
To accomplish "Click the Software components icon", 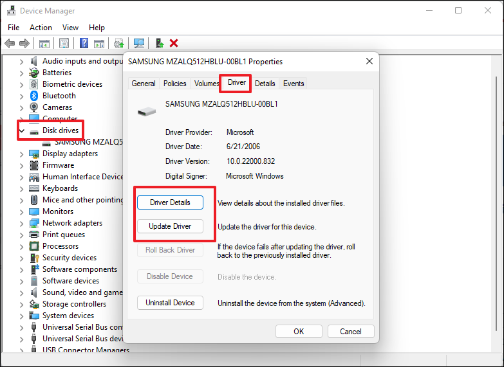I will click(33, 269).
